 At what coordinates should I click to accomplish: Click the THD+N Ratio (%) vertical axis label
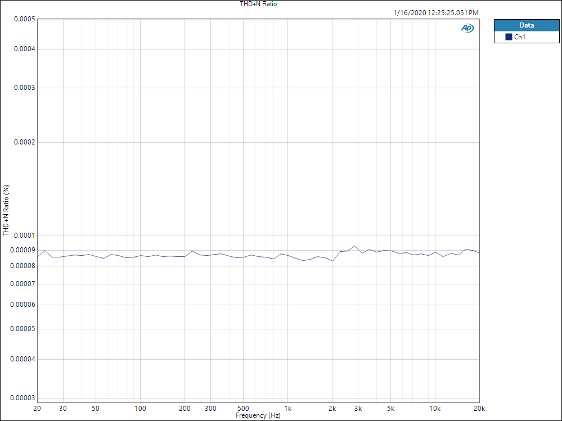pyautogui.click(x=6, y=210)
